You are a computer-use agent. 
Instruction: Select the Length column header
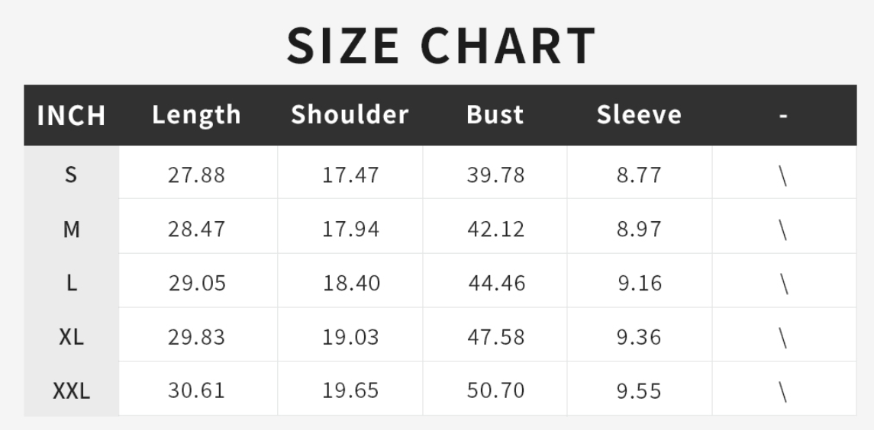coord(196,115)
